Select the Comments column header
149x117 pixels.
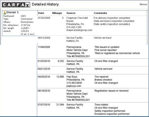100,13
